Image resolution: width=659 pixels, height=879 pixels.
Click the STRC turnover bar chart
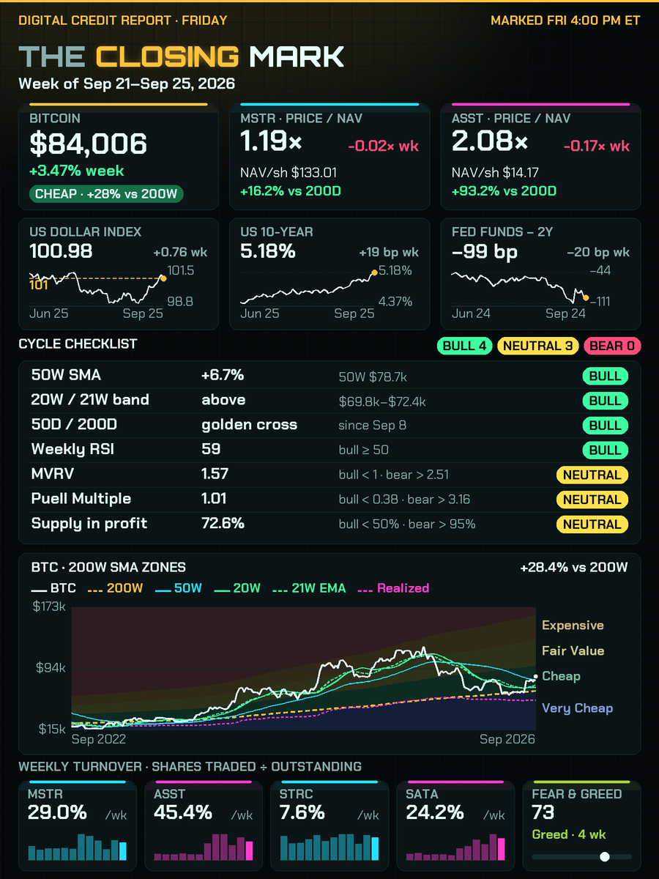click(329, 847)
